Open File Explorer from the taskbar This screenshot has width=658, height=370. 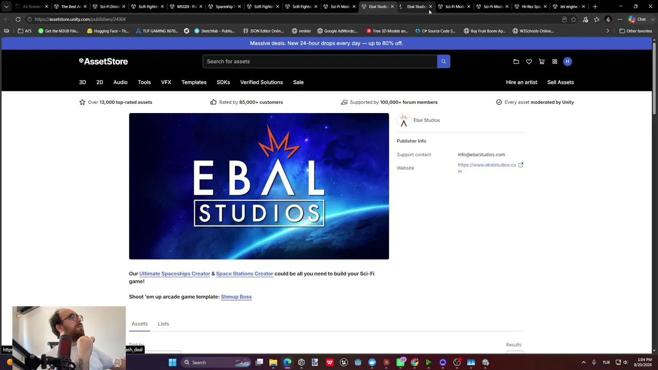tap(273, 362)
